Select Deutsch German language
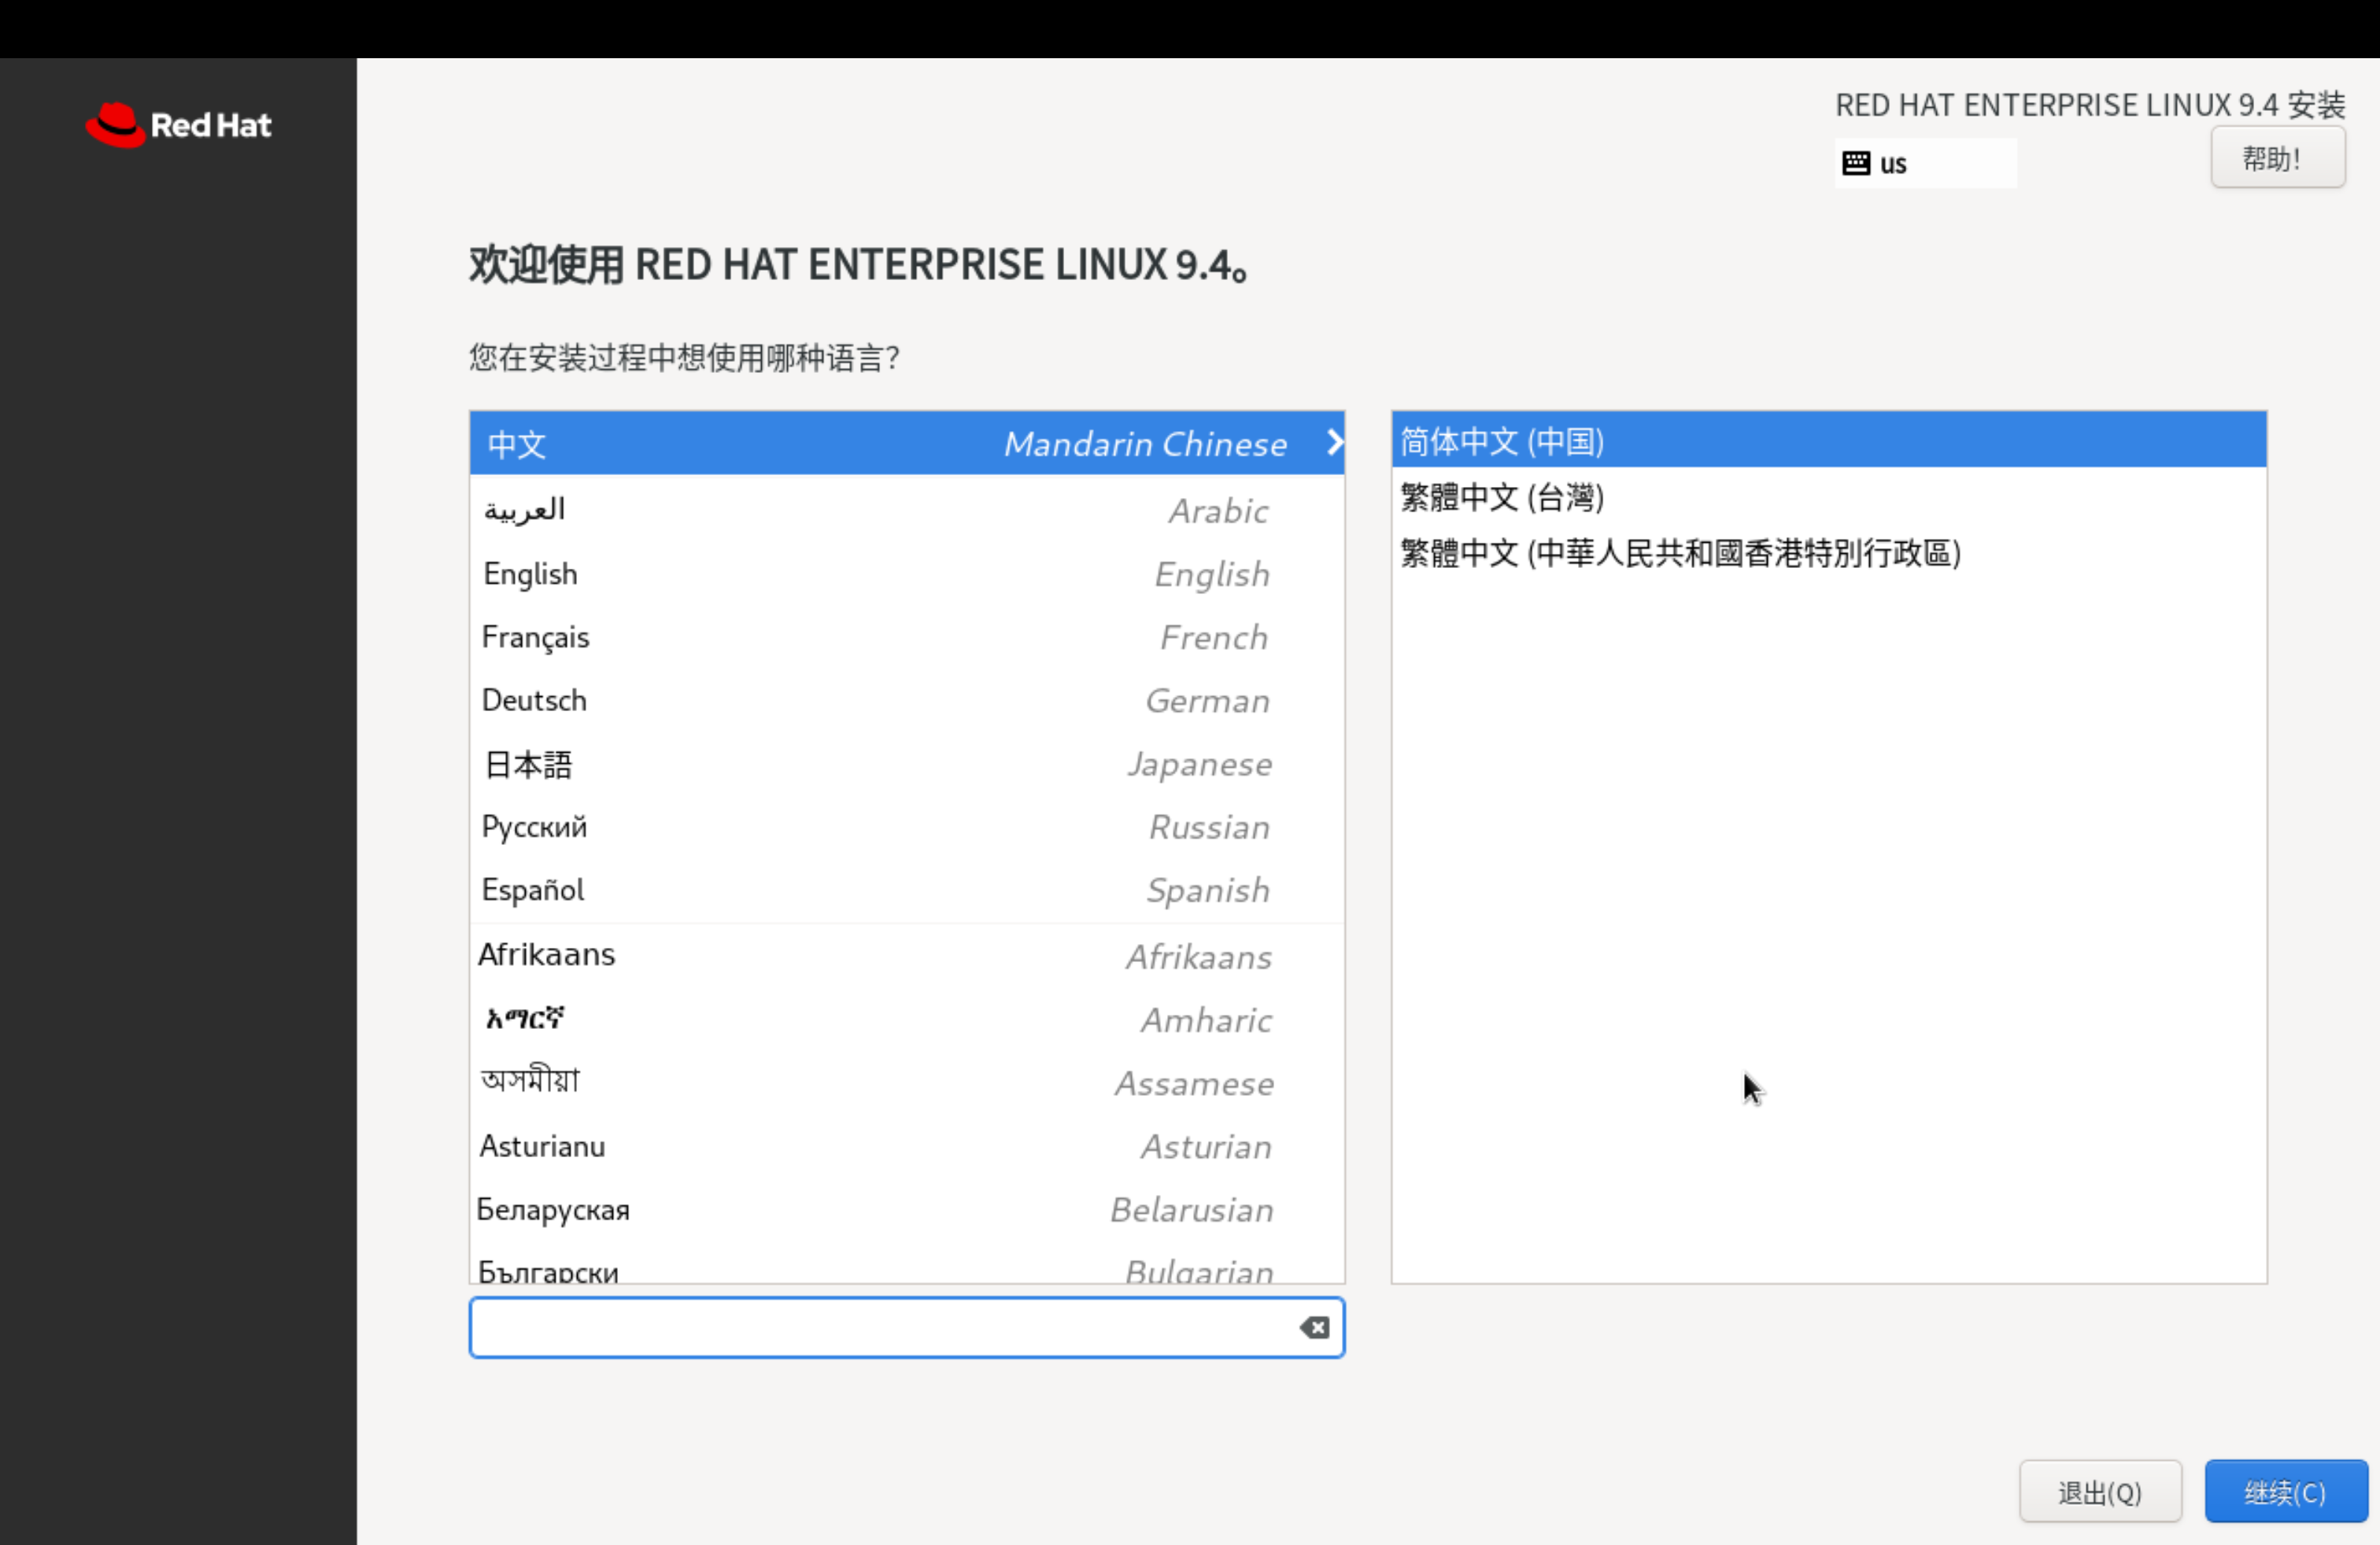The image size is (2380, 1545). coord(907,699)
